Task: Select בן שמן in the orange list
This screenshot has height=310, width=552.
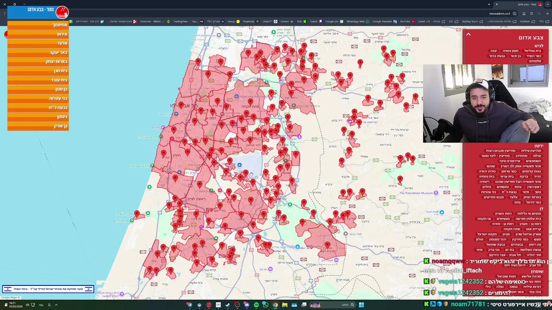Action: [x=38, y=89]
